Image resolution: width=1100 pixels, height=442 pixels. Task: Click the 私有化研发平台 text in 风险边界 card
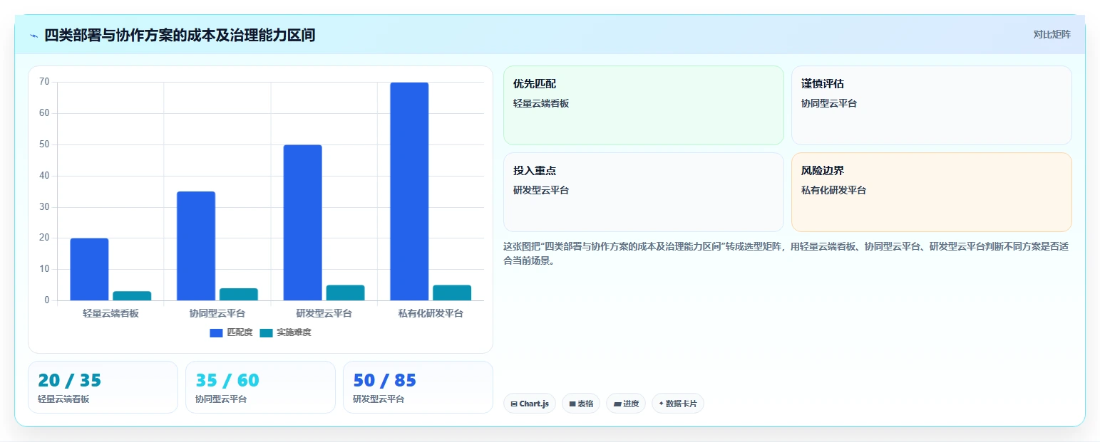(x=833, y=190)
